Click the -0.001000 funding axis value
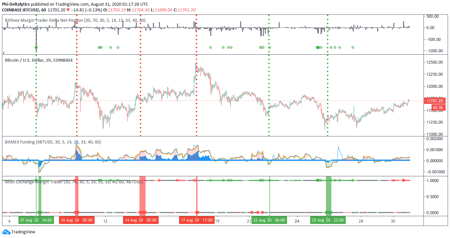The height and width of the screenshot is (238, 450). pos(435,172)
